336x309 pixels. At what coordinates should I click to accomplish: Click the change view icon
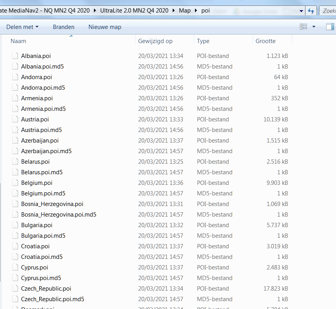[x=303, y=27]
